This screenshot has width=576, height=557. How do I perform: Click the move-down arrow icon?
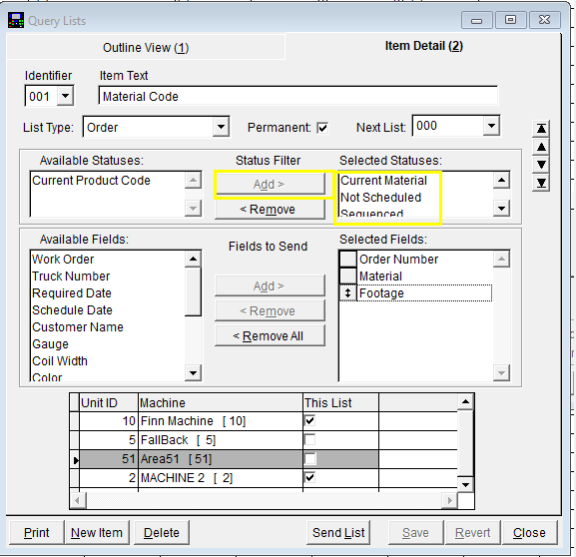pos(541,165)
